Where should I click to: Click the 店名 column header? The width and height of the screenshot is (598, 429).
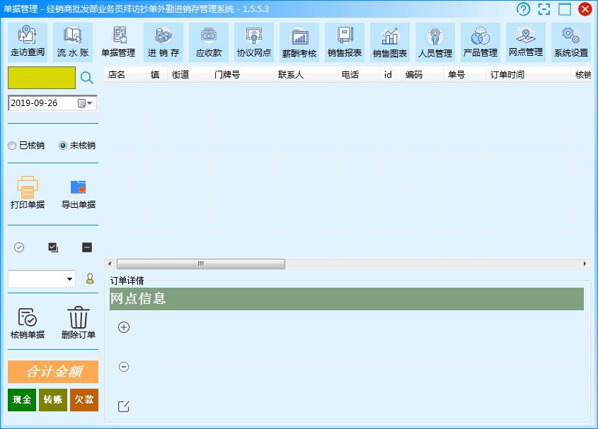(x=125, y=75)
